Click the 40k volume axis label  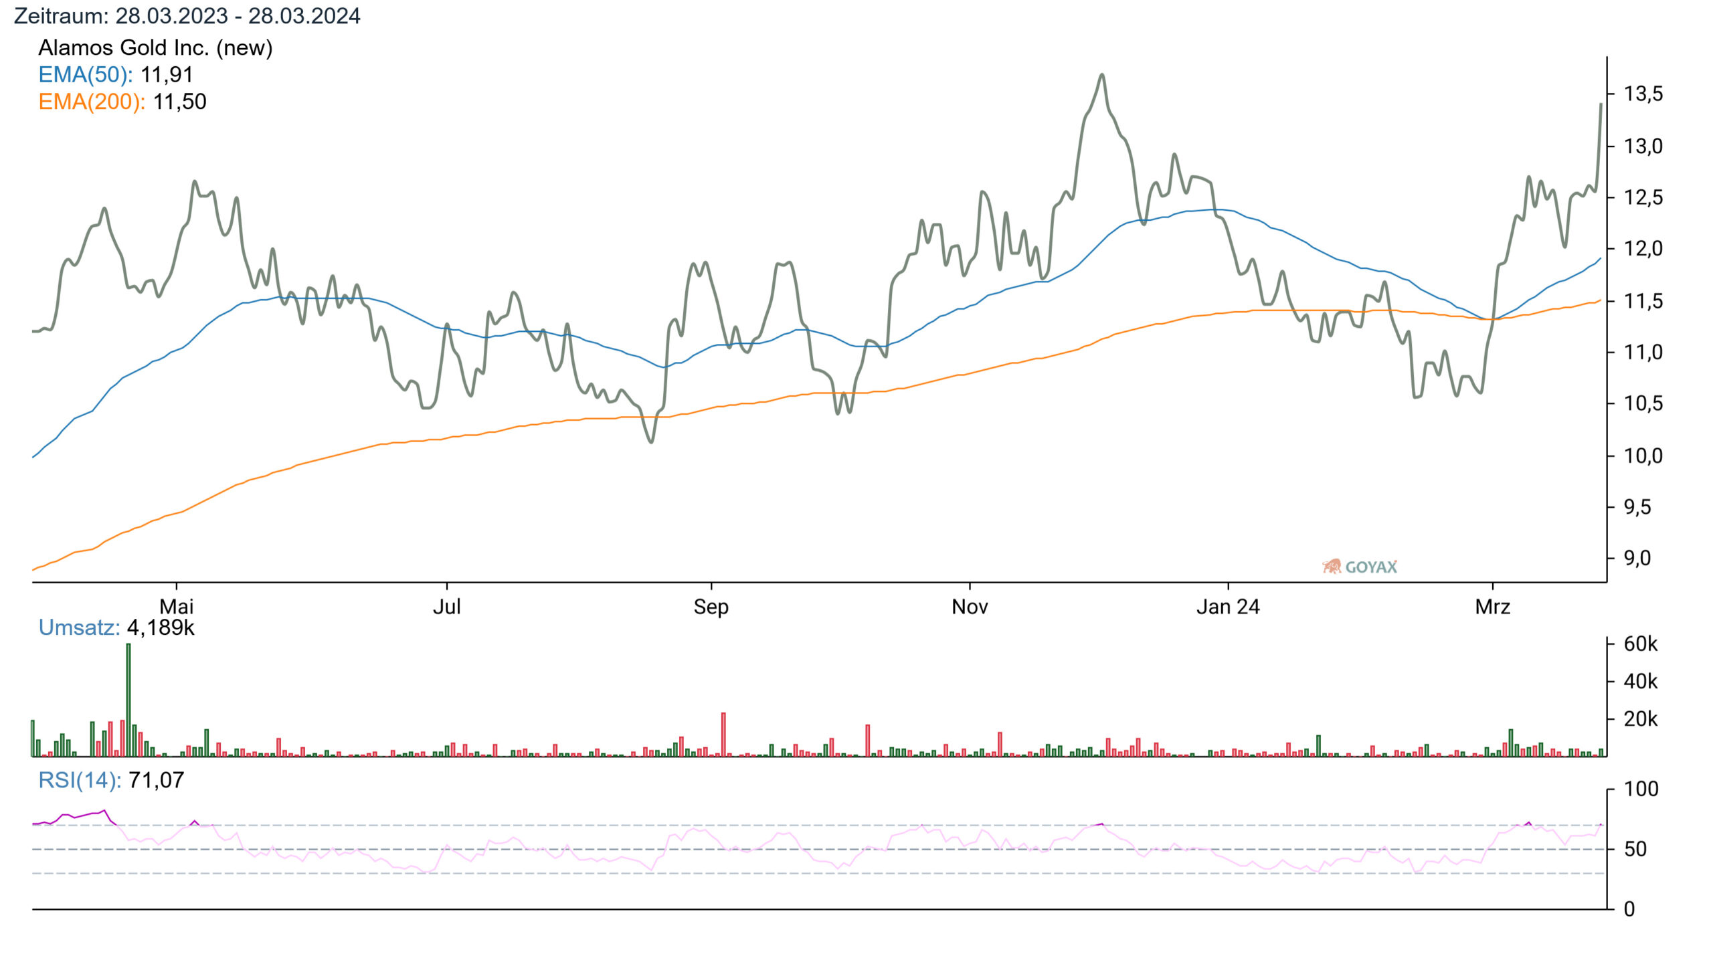(1641, 681)
